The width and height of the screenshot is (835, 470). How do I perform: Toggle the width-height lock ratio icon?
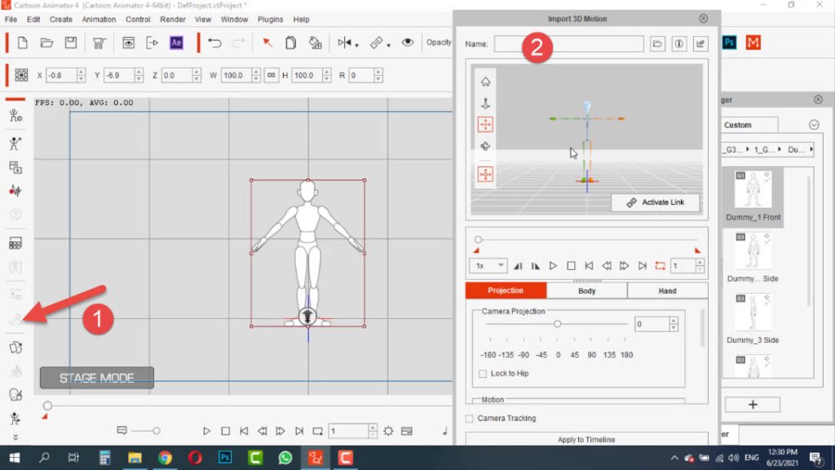(x=271, y=75)
